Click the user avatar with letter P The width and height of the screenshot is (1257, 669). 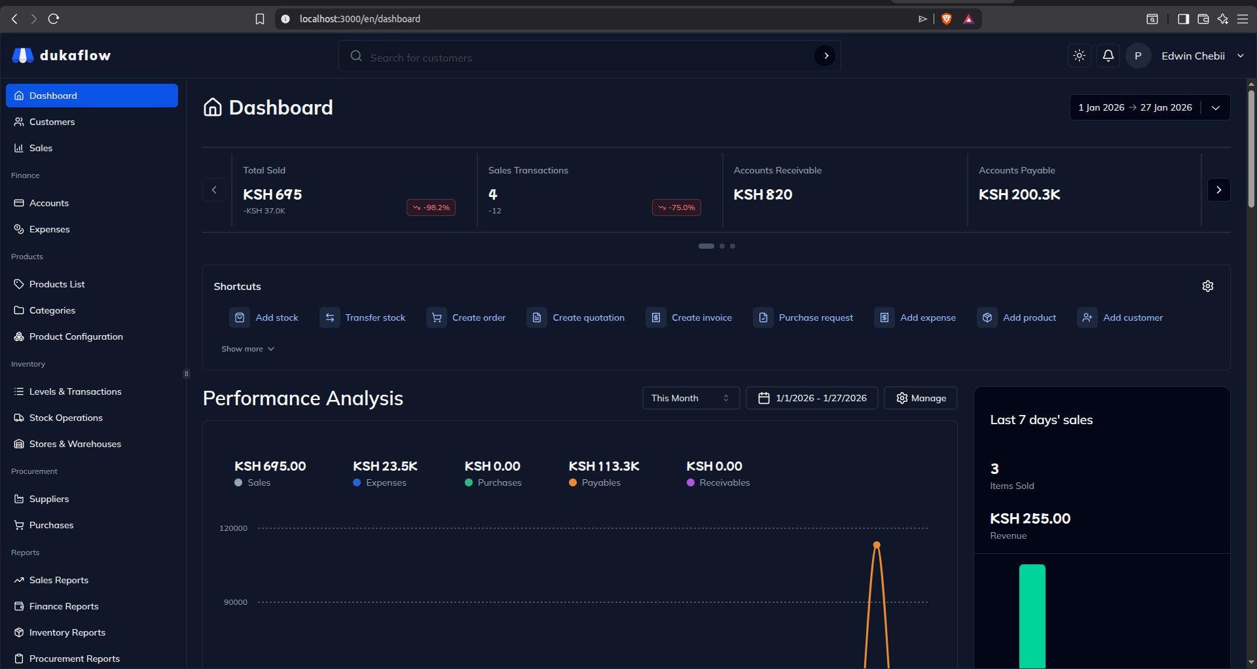pyautogui.click(x=1138, y=56)
